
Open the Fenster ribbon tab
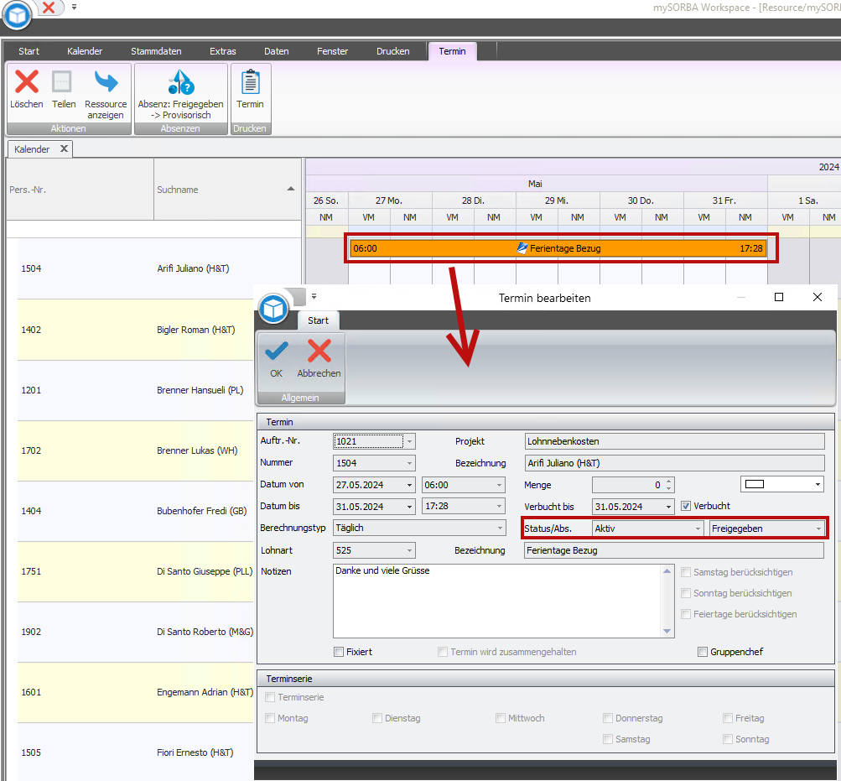(333, 51)
